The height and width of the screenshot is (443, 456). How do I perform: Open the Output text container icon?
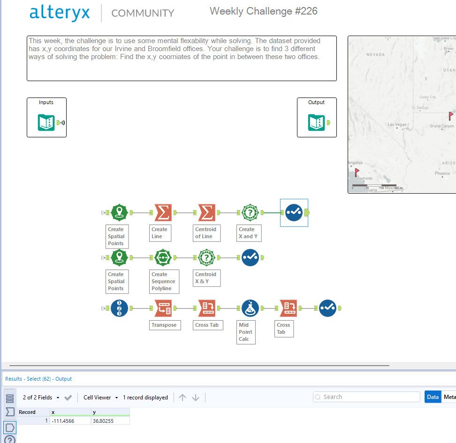pos(316,122)
